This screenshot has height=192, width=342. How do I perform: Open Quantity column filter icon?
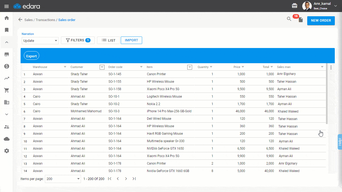coord(211,67)
